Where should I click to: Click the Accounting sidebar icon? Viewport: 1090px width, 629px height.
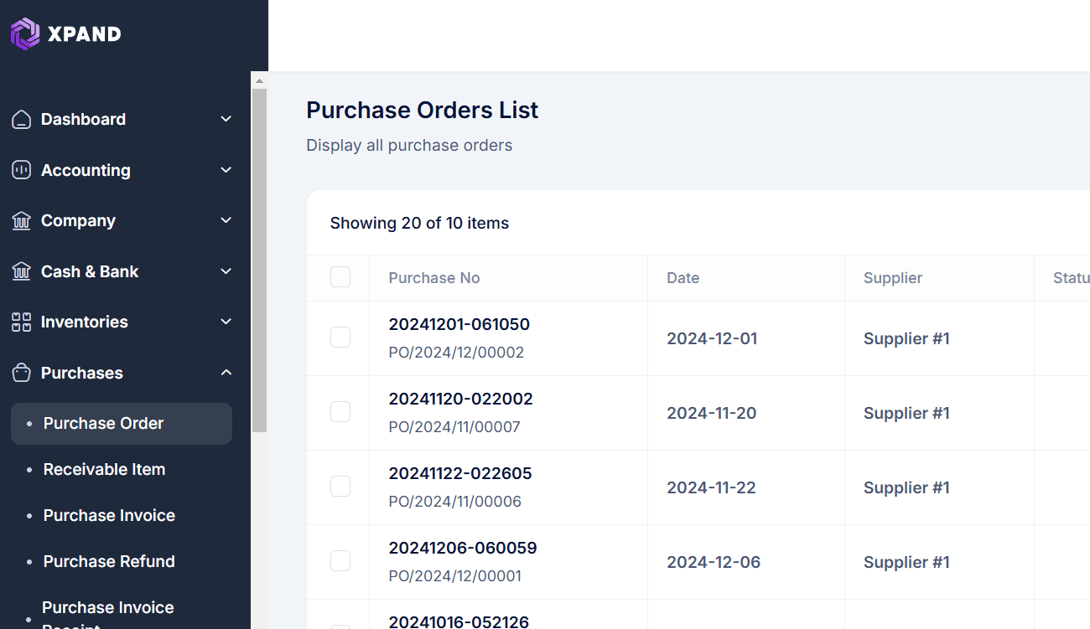point(22,170)
